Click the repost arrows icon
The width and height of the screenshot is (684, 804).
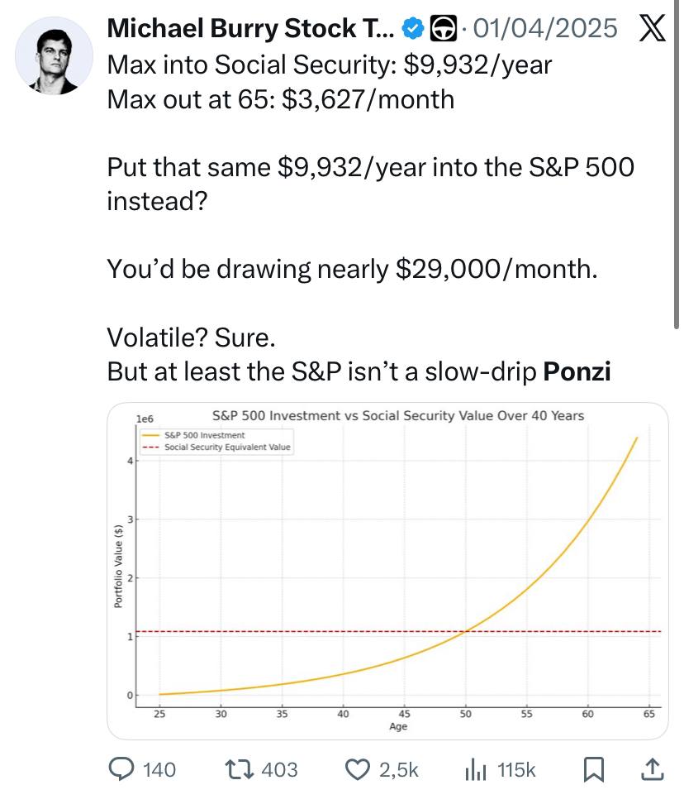tap(240, 769)
